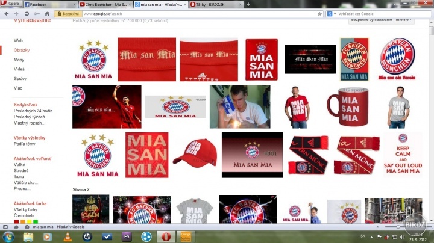The height and width of the screenshot is (243, 434).
Task: Filter by Posledných 24 hodín
Action: pos(33,111)
